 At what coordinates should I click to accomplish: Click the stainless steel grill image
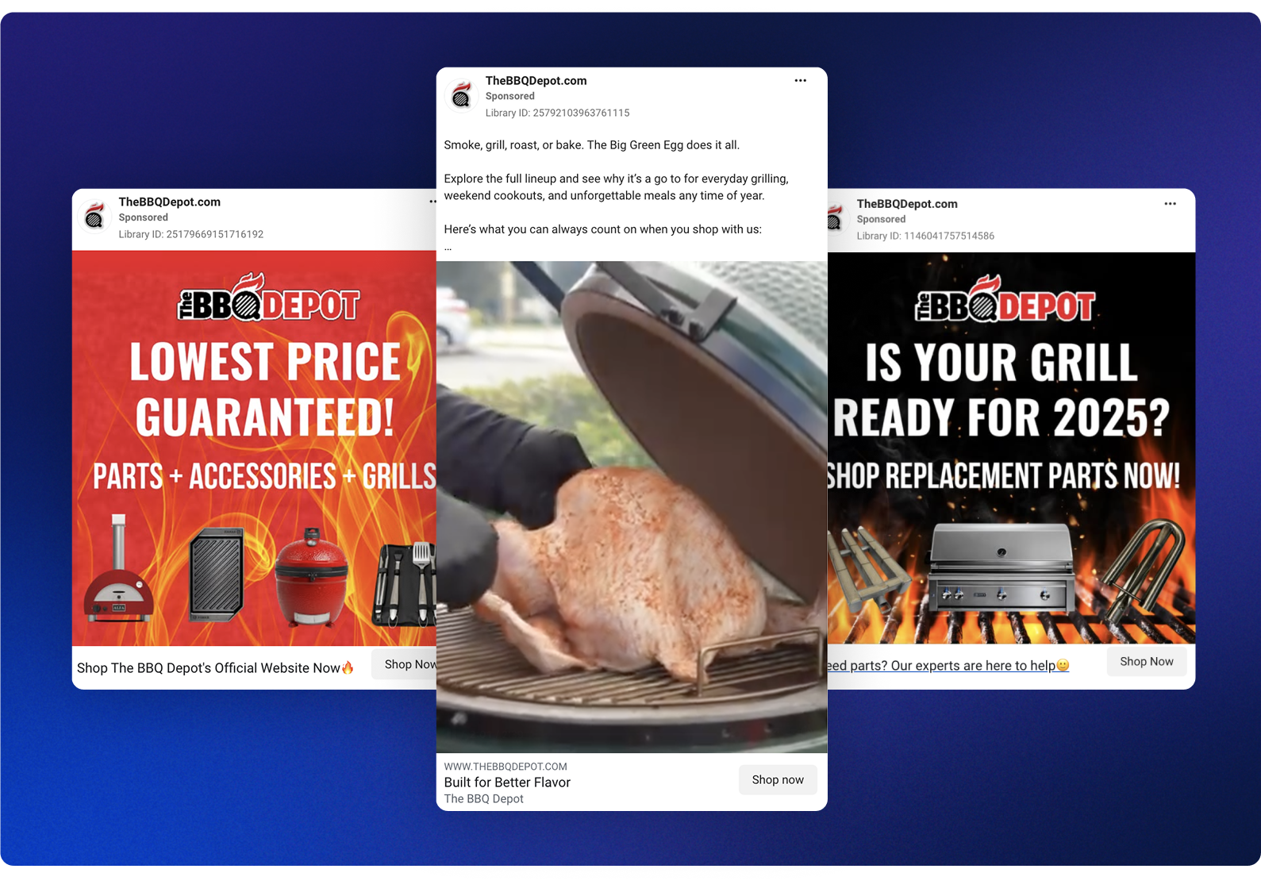click(1002, 567)
